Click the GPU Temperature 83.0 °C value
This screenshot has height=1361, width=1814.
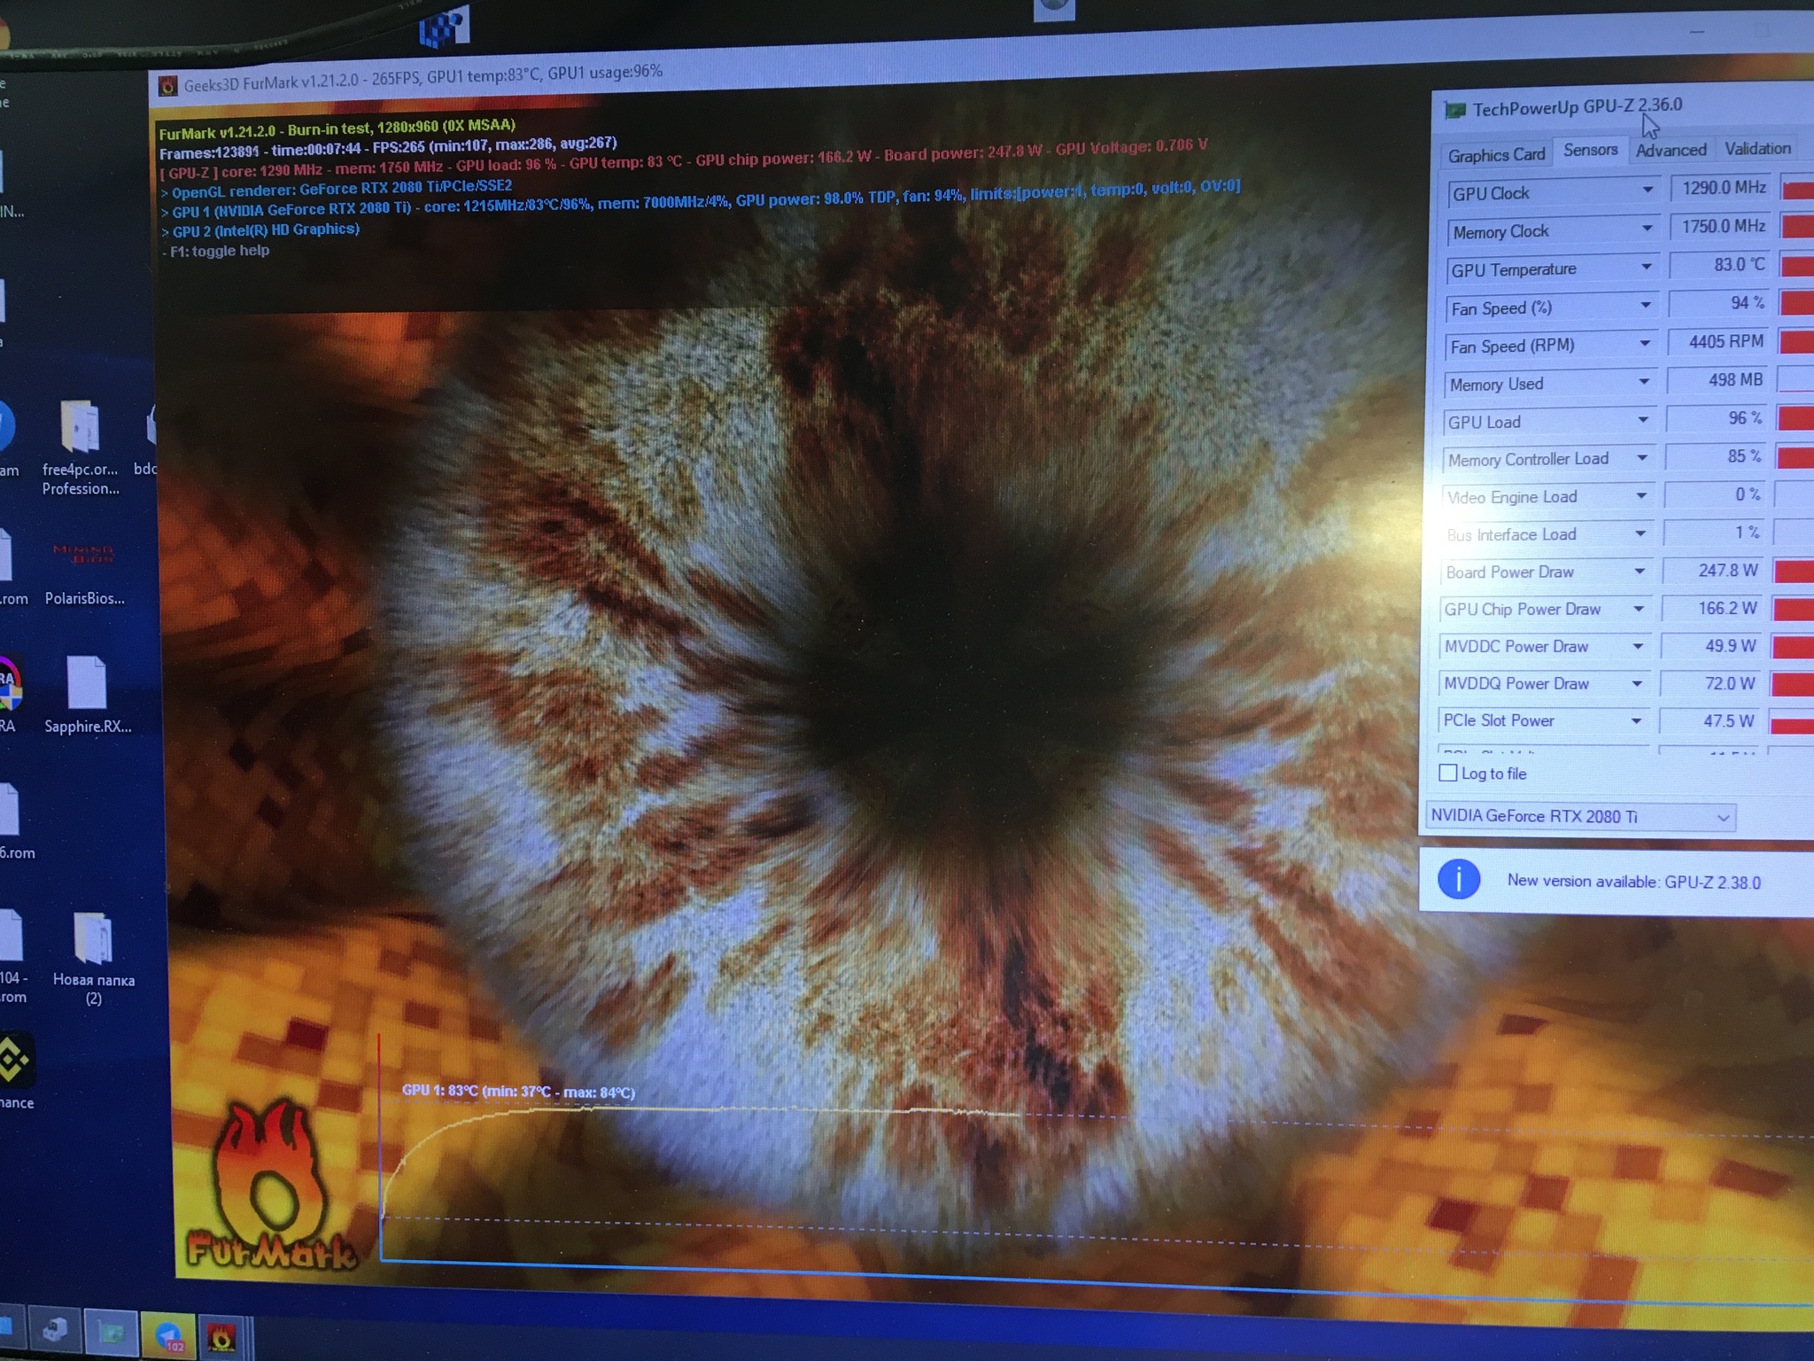pyautogui.click(x=1721, y=265)
